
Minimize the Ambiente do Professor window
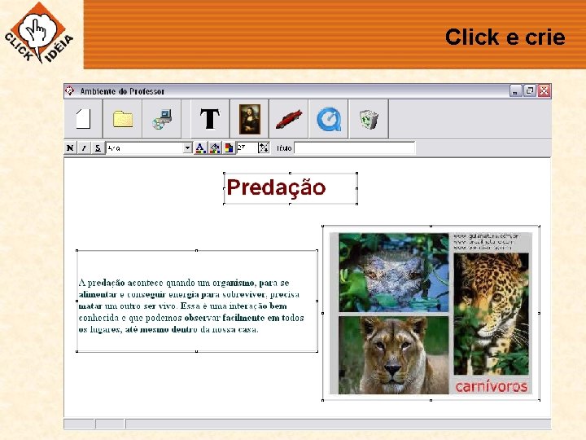click(x=515, y=91)
